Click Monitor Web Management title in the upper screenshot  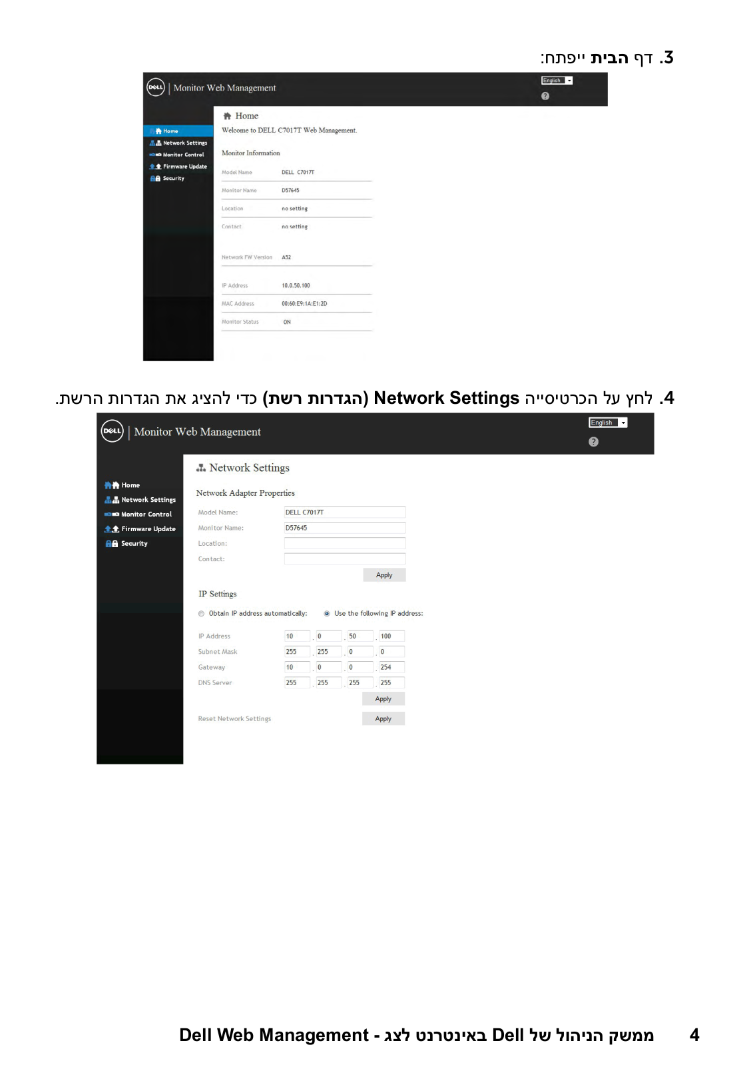tap(224, 88)
